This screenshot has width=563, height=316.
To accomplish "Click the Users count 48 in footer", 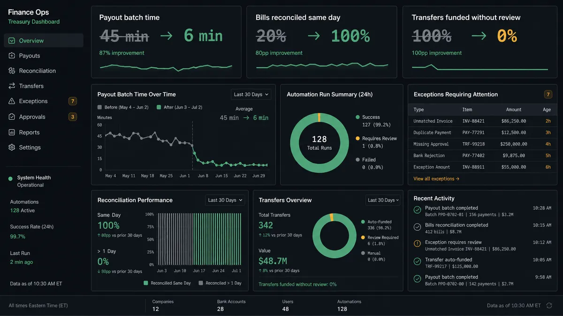I will coord(285,309).
